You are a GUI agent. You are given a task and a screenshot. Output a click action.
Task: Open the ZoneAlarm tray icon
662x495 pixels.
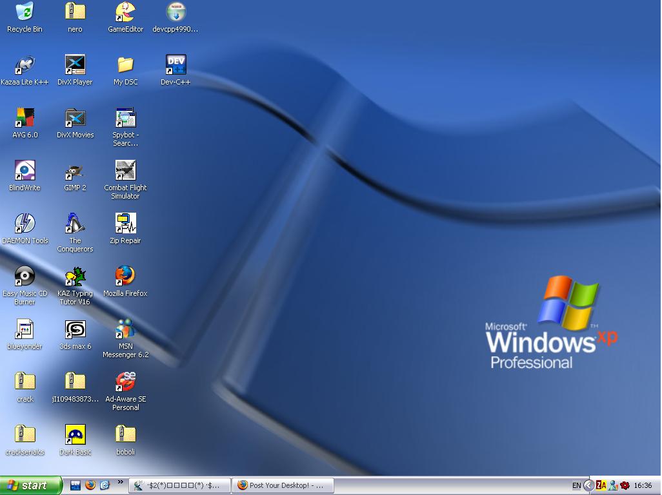click(x=601, y=486)
